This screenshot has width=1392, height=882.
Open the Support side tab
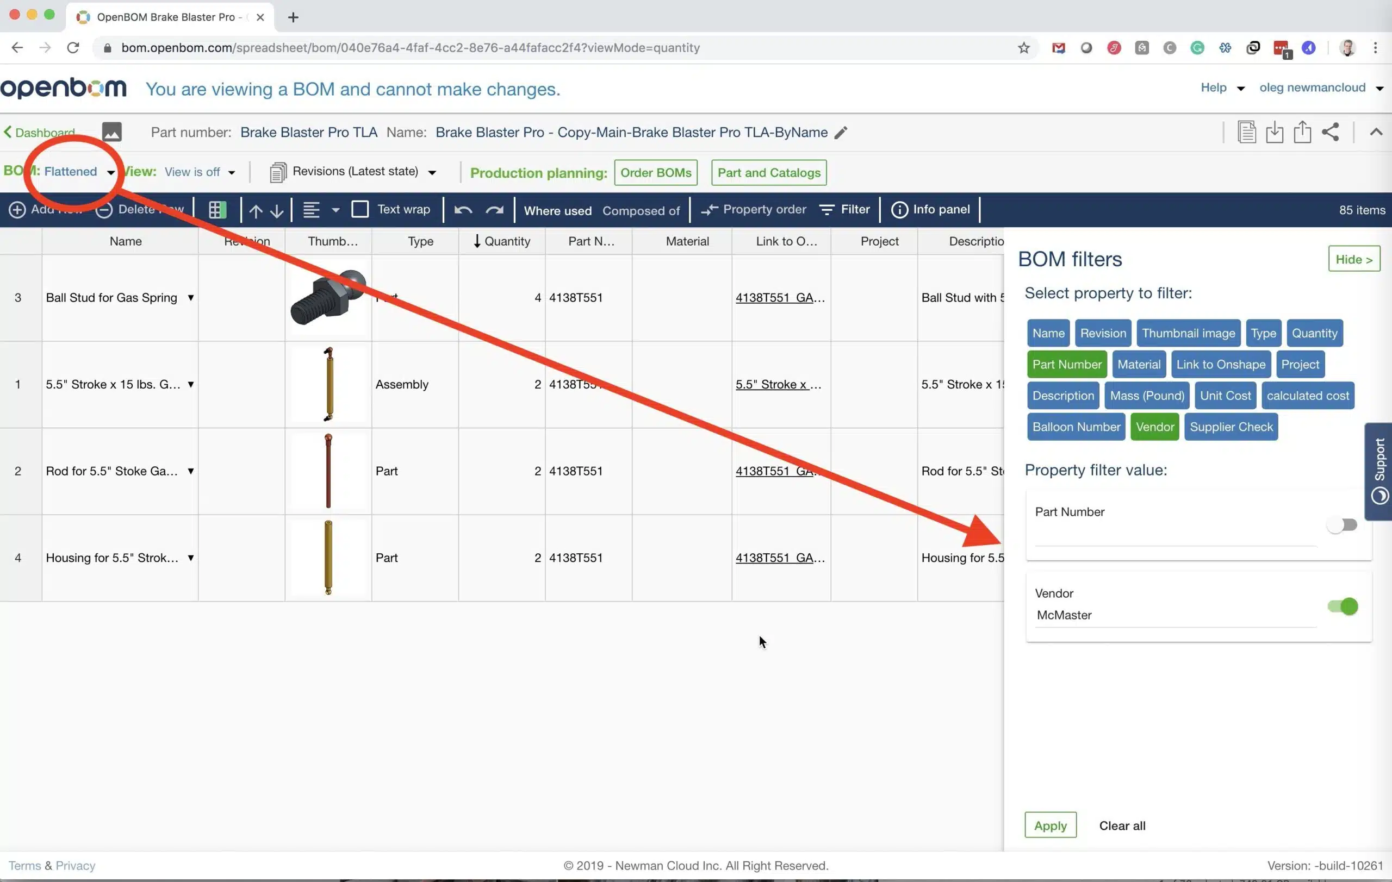1379,471
